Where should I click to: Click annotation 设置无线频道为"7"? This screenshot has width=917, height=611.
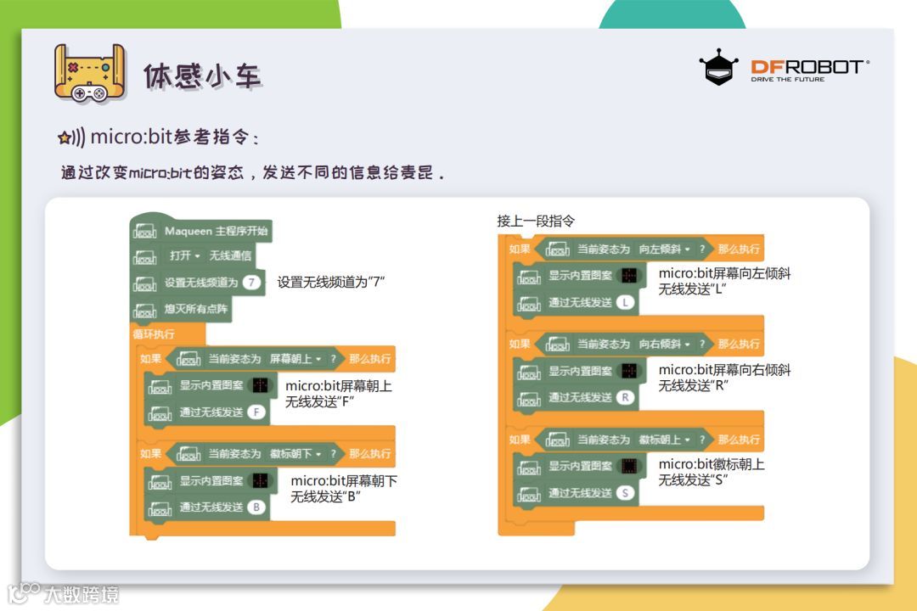pyautogui.click(x=331, y=283)
